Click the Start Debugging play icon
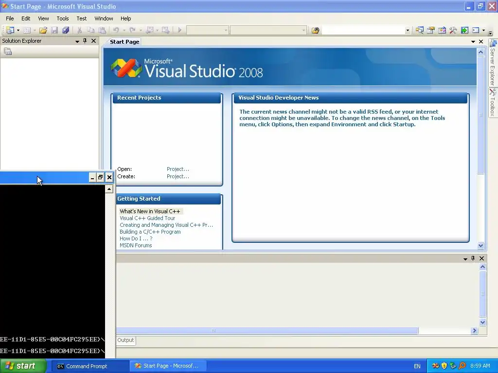The height and width of the screenshot is (373, 498). pos(180,30)
